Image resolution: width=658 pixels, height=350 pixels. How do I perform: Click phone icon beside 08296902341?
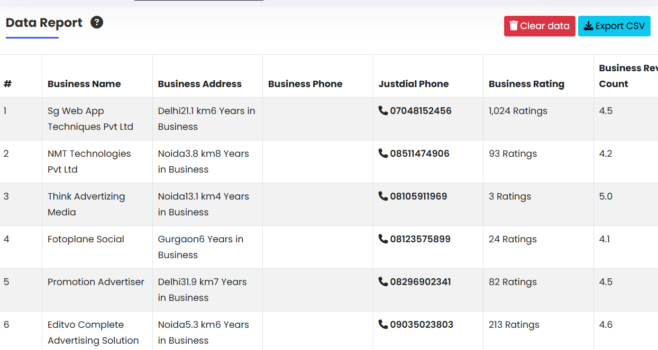pos(383,281)
